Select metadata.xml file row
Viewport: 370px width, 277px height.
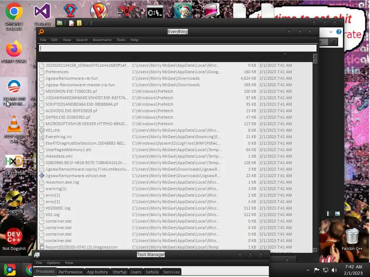[x=175, y=156]
